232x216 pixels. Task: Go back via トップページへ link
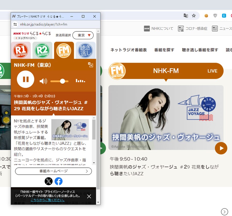coord(25,38)
